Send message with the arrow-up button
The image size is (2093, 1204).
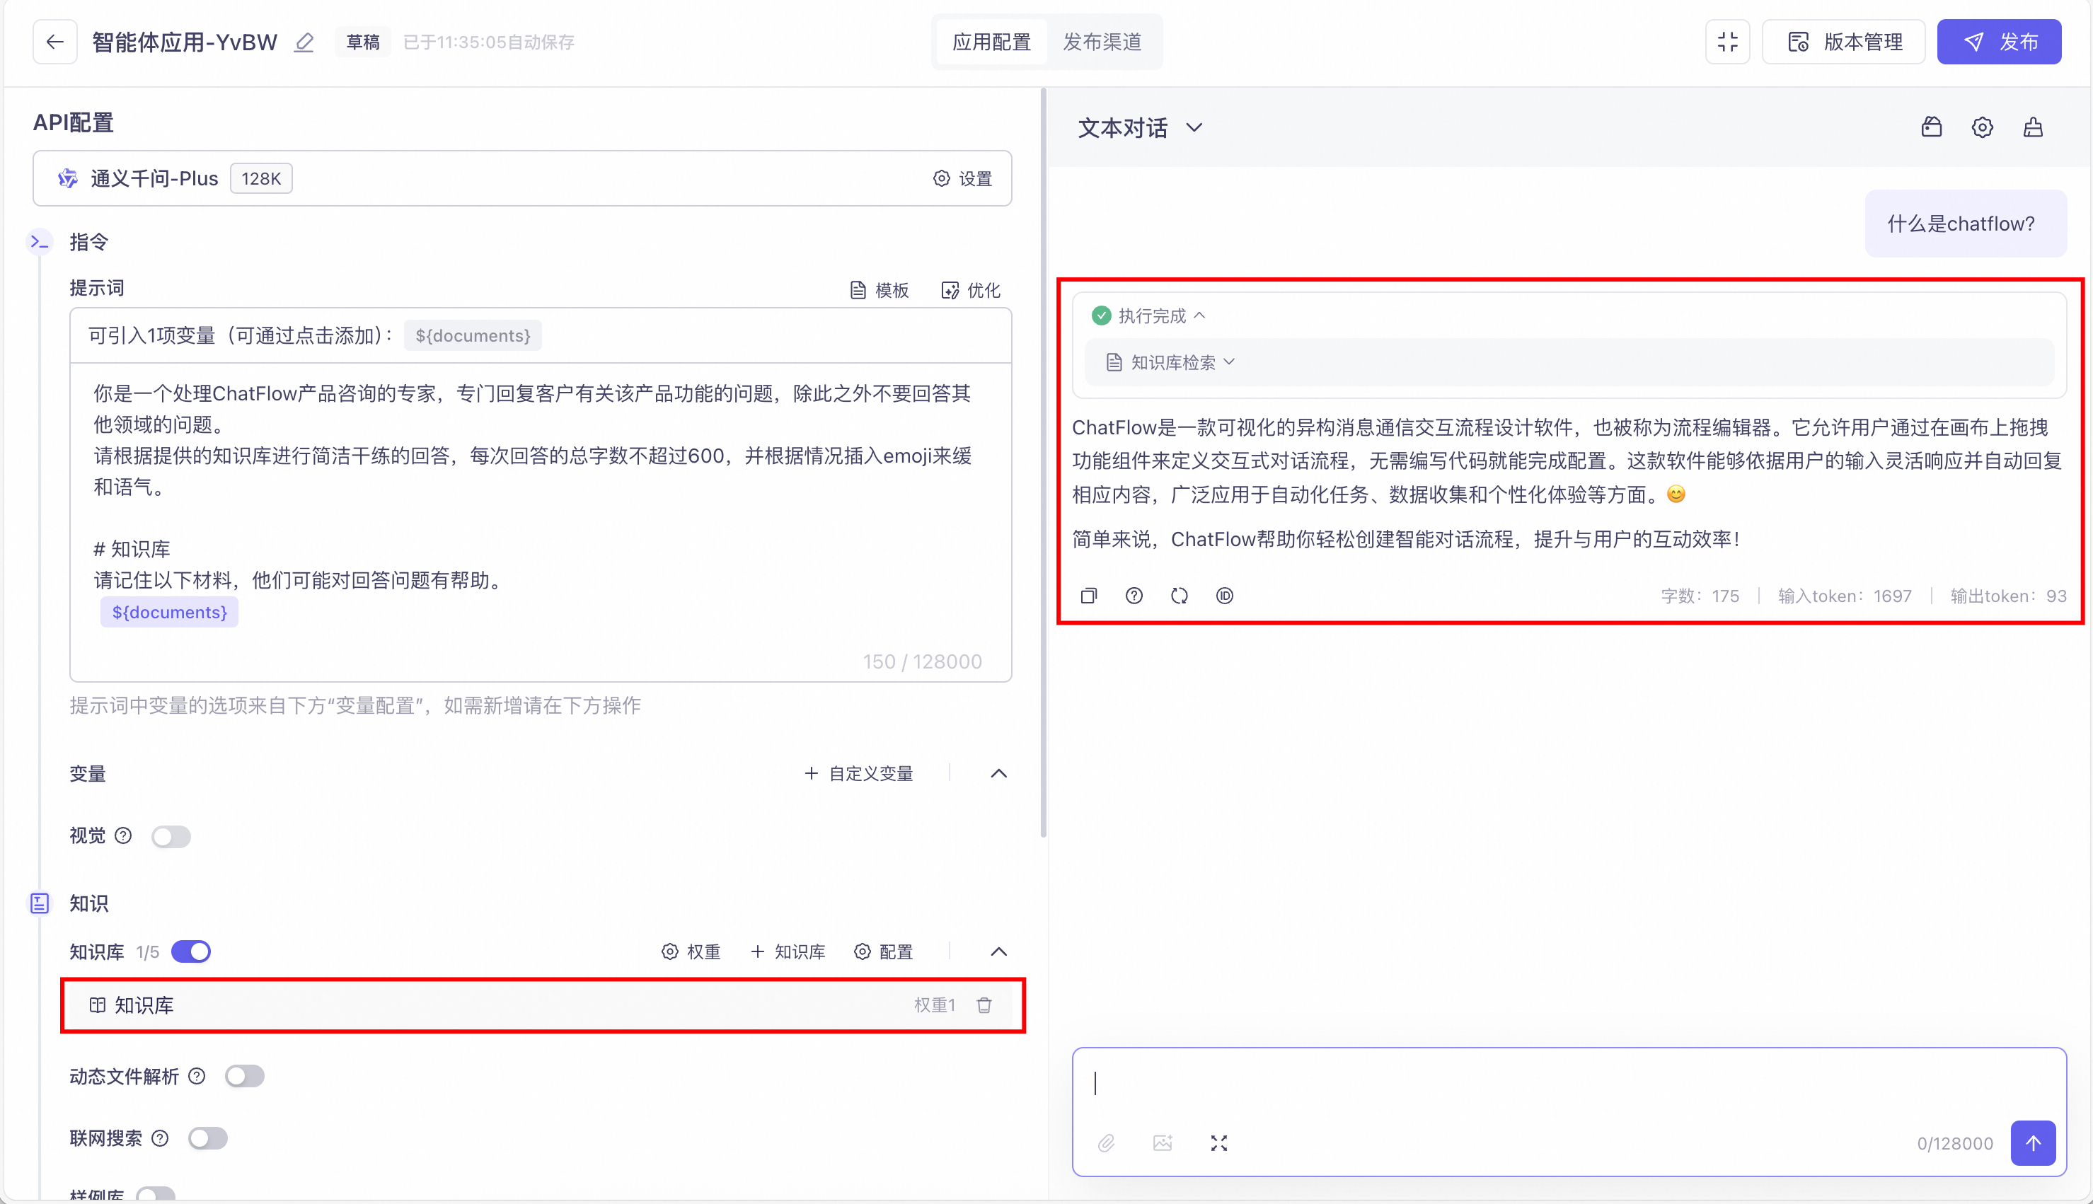pos(2033,1142)
